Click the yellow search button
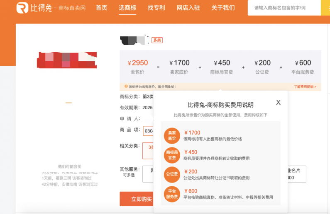Image resolution: width=330 pixels, height=214 pixels. tap(325, 8)
